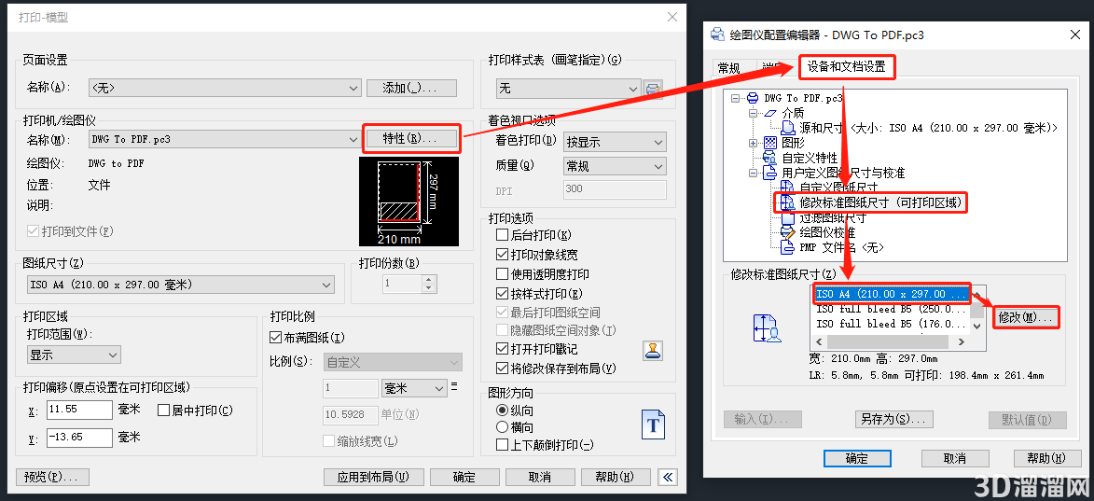Image resolution: width=1094 pixels, height=501 pixels.
Task: Open the printer name DWG To PDF.pc3 dropdown
Action: [x=225, y=140]
